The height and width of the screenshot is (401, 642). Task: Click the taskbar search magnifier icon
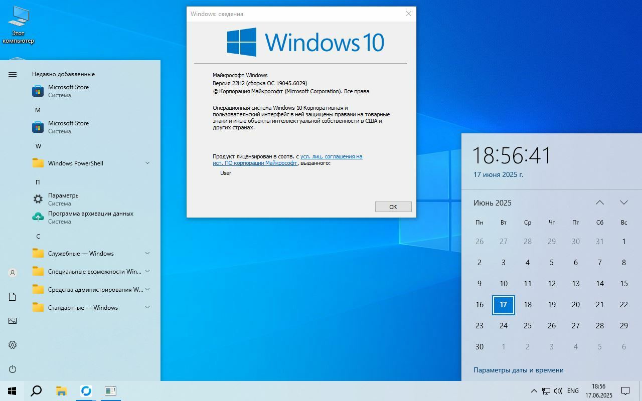(36, 391)
